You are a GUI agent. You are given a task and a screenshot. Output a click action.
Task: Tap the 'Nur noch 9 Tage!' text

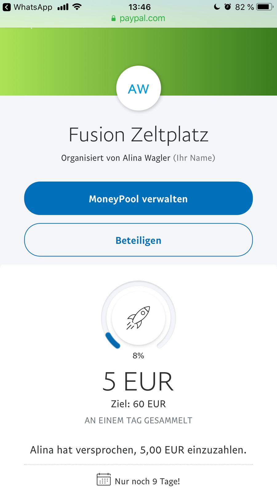coord(147,481)
